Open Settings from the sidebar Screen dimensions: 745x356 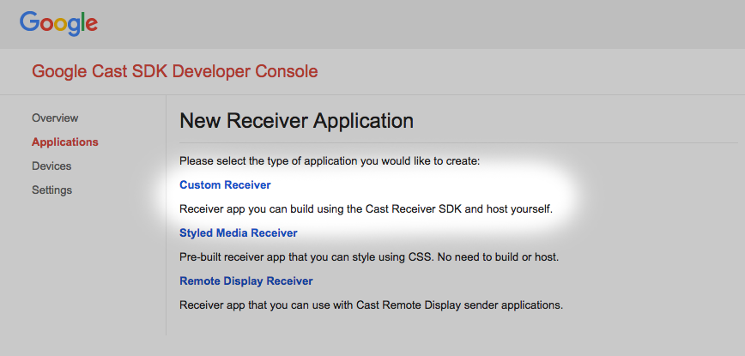51,190
